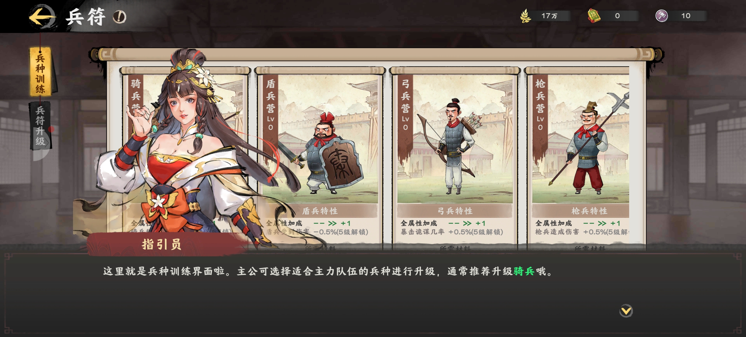746x337 pixels.
Task: Click the highlighted 骑兵 text in dialogue
Action: 524,271
